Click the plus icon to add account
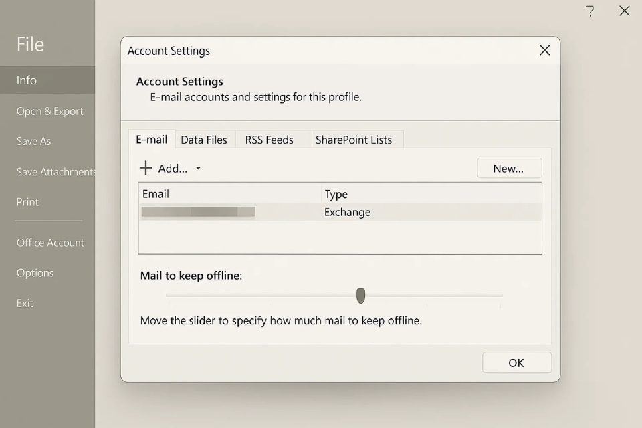This screenshot has height=428, width=642. [145, 168]
